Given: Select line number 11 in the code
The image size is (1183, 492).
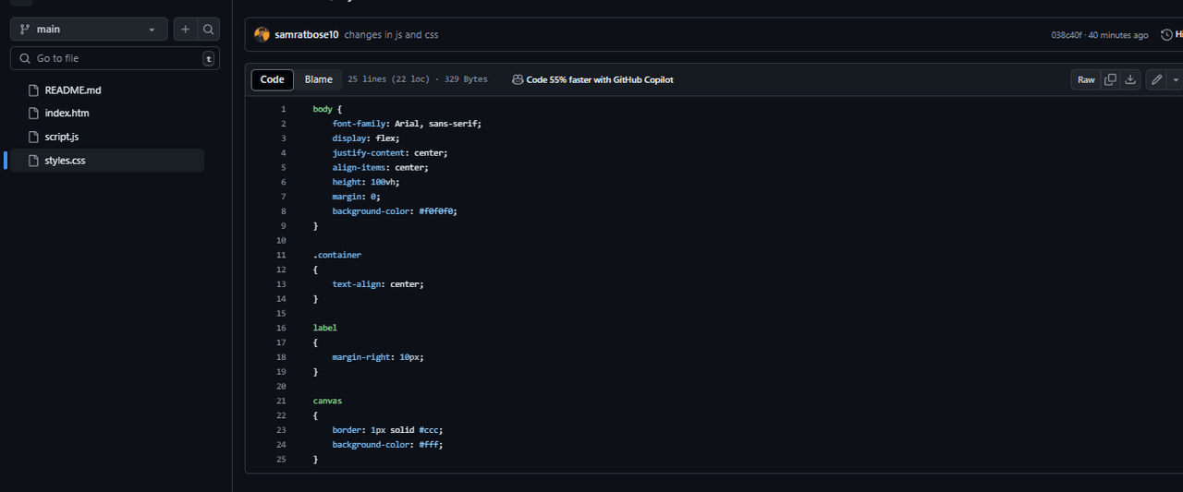Looking at the screenshot, I should tap(281, 255).
